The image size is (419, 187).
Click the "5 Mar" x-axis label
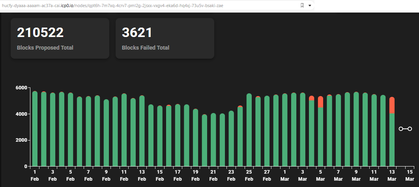pos(320,175)
